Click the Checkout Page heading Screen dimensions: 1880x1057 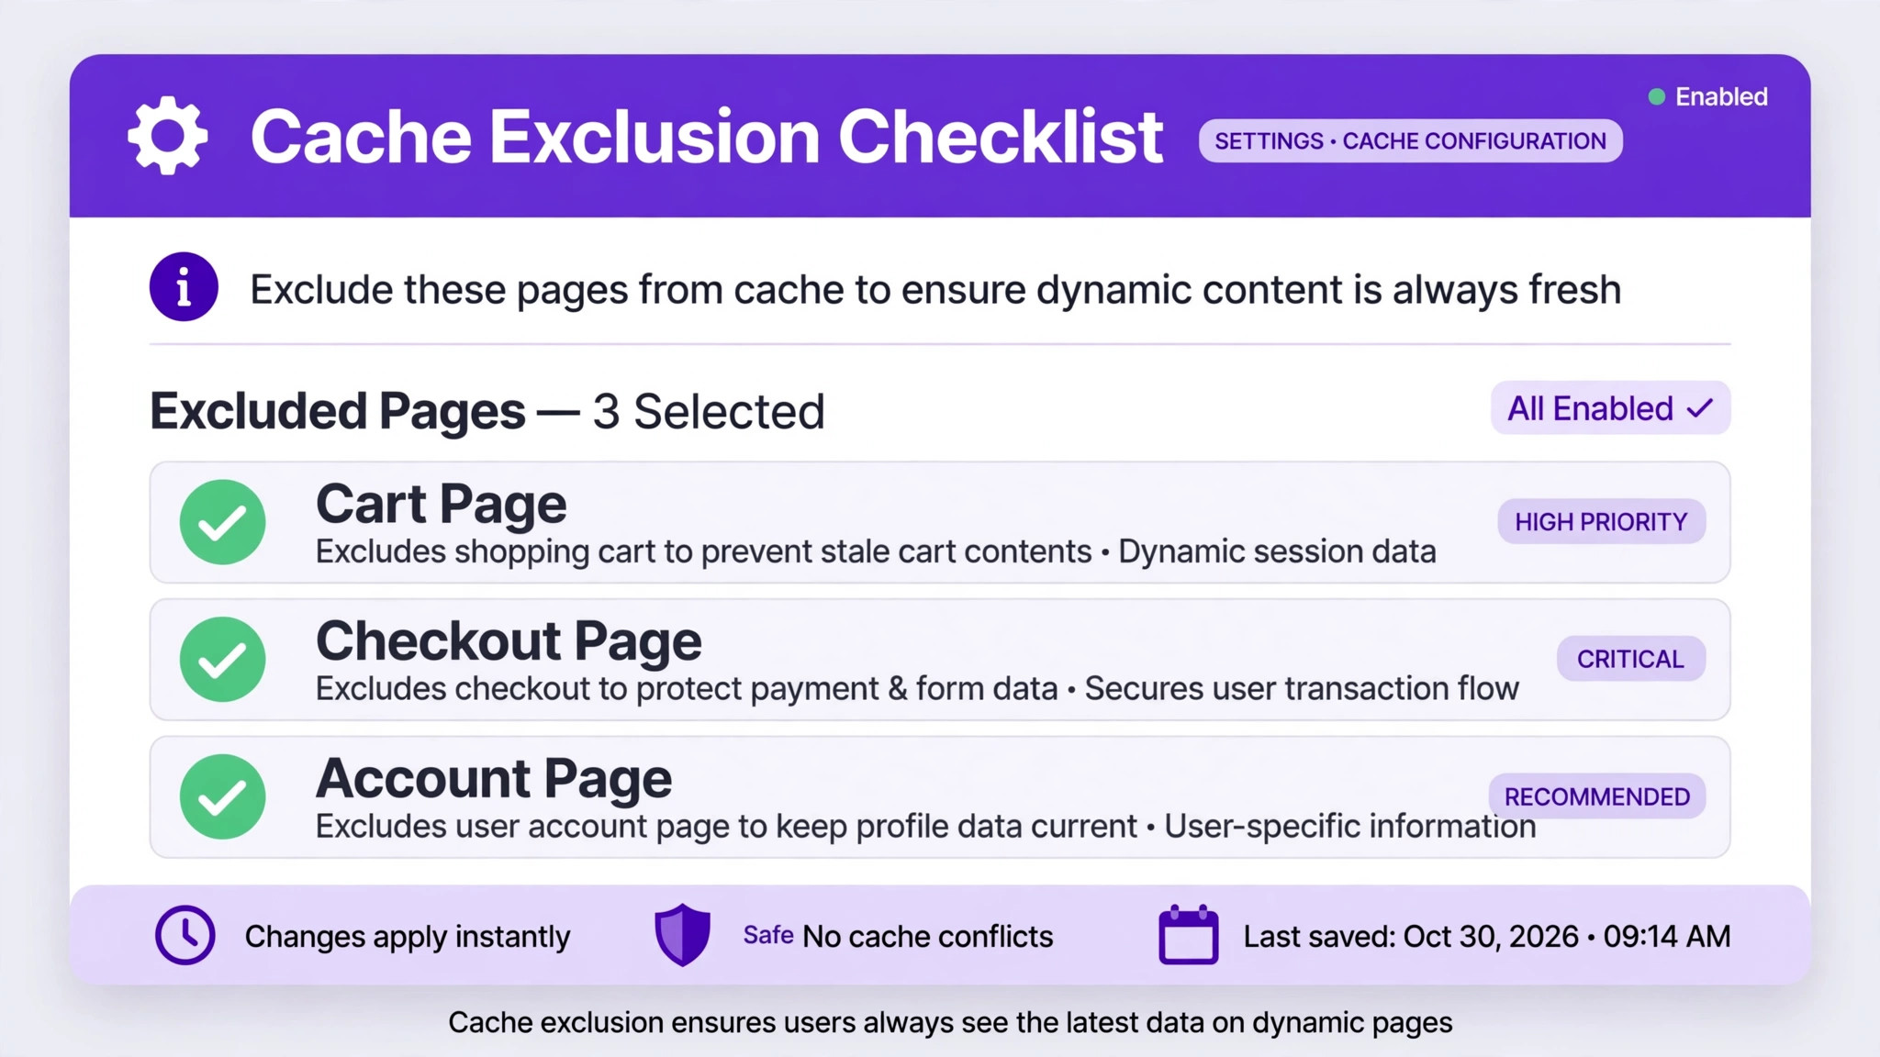click(509, 640)
